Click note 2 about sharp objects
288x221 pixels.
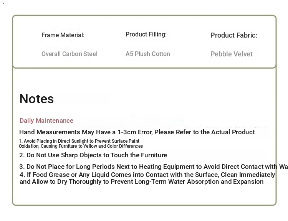click(93, 155)
